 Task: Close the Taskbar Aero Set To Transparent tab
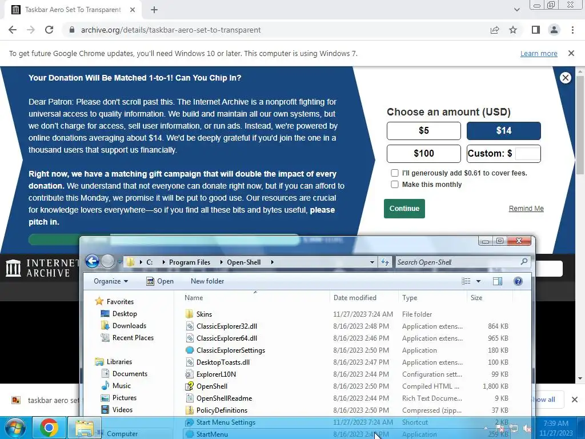click(133, 10)
